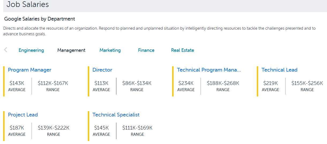
Task: Switch to the Finance tab
Action: pyautogui.click(x=146, y=50)
